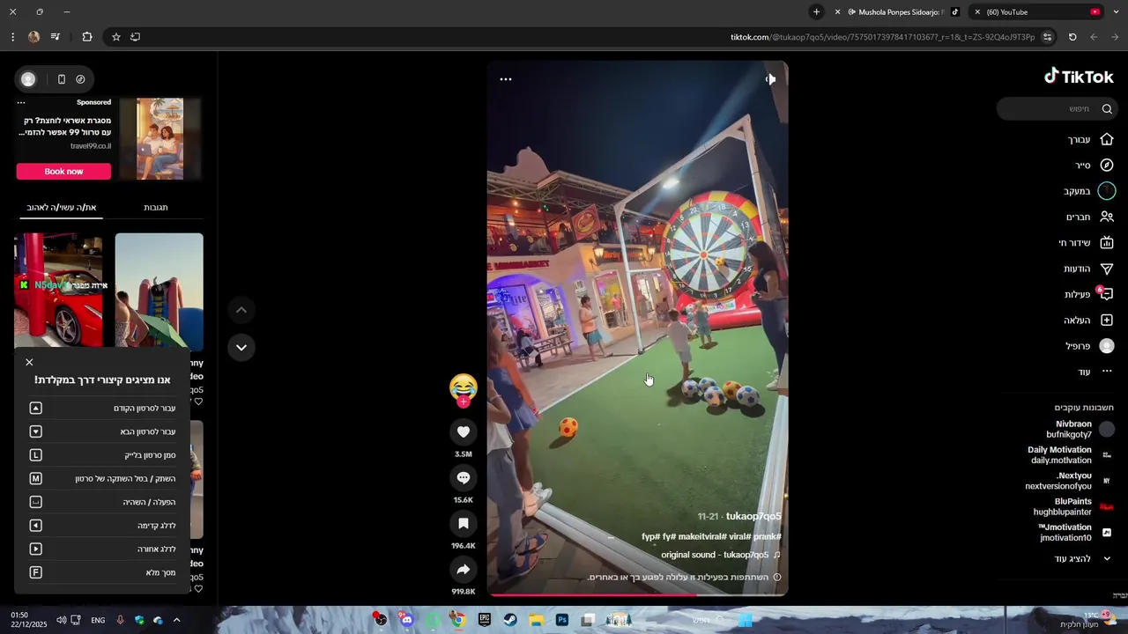Image resolution: width=1128 pixels, height=634 pixels.
Task: Switch to Comments (תגובות) tab
Action: [156, 207]
